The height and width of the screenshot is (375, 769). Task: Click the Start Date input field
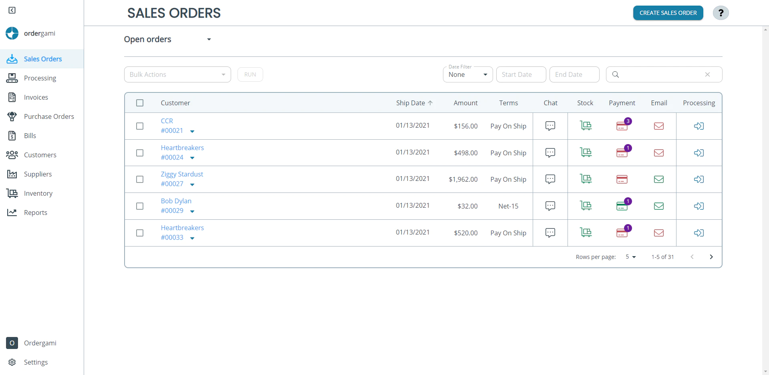[x=521, y=74]
